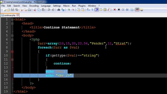
Task: Click the Print toolbar icon
Action: tap(29, 10)
